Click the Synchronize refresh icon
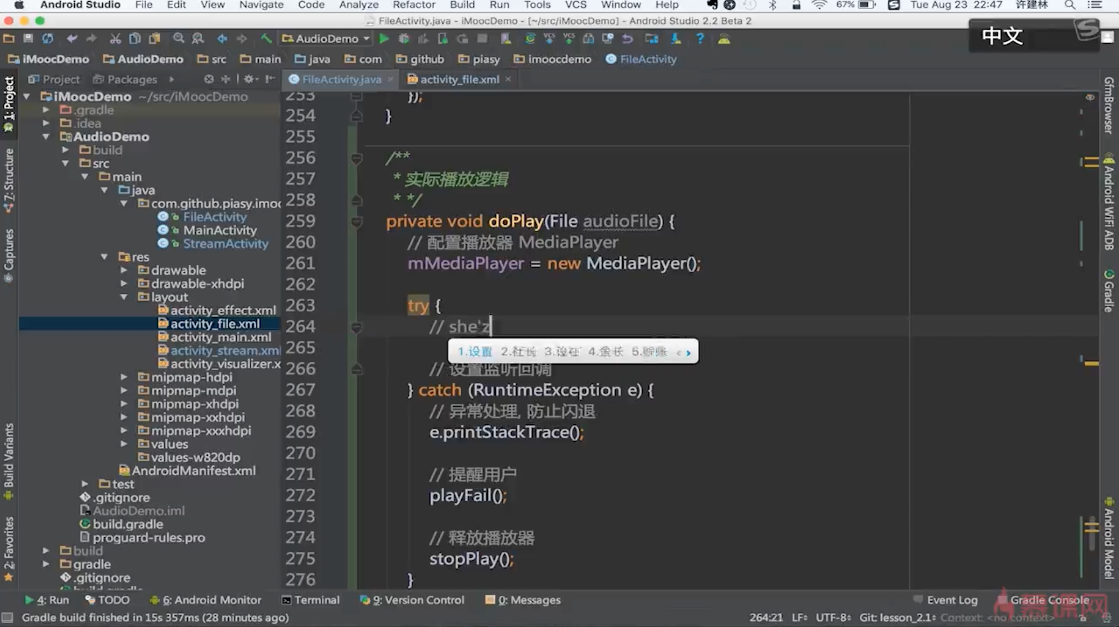The width and height of the screenshot is (1119, 627). (48, 39)
